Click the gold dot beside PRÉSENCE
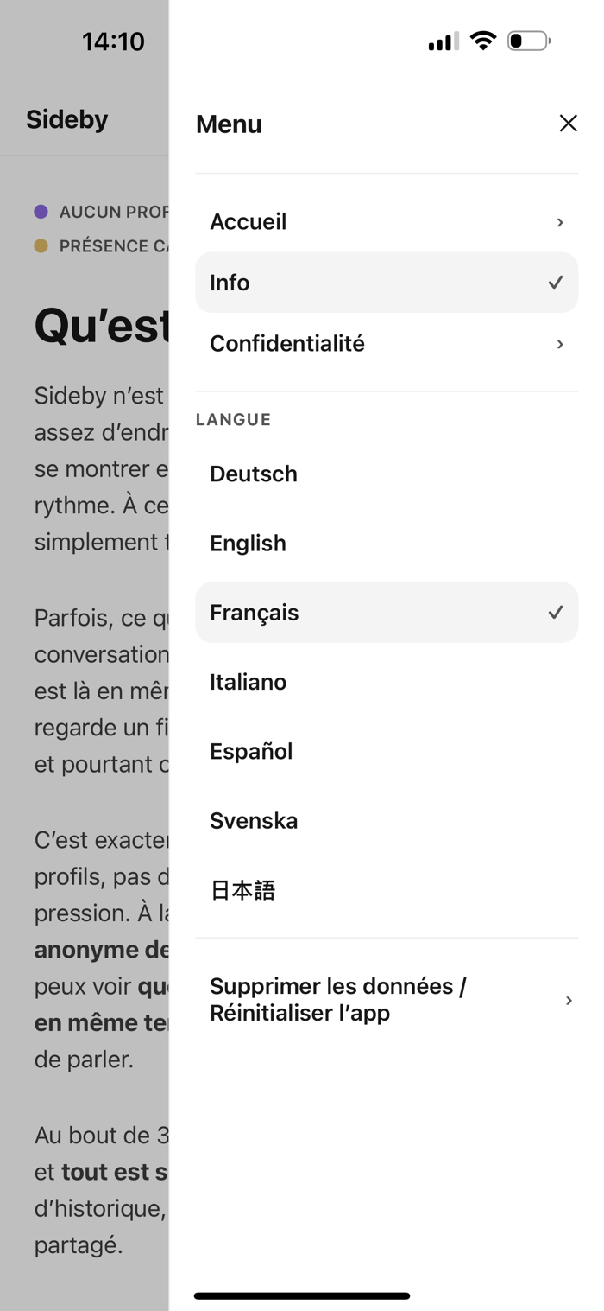The image size is (604, 1311). tap(41, 246)
